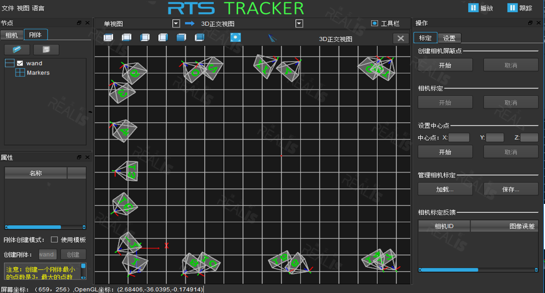
Task: Click the 相机标定反馈 table horizontal scrollbar
Action: [x=478, y=269]
